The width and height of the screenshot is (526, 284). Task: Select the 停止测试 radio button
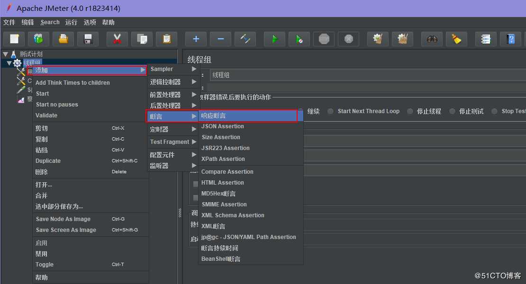pyautogui.click(x=452, y=111)
